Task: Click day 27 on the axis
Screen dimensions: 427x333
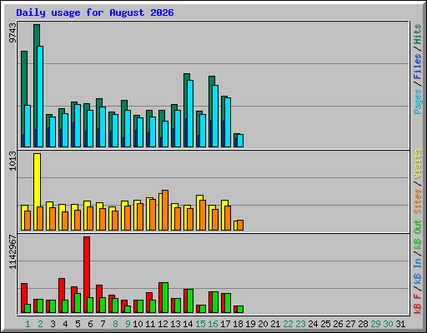Action: point(350,324)
